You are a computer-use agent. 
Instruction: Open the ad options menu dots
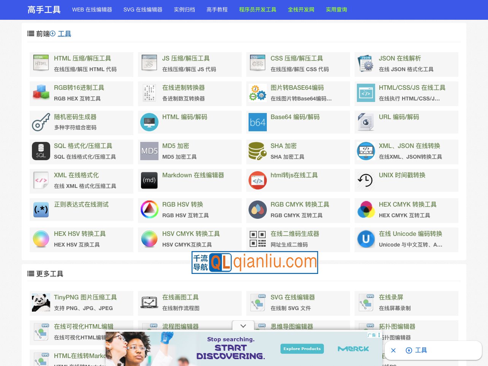pyautogui.click(x=379, y=335)
